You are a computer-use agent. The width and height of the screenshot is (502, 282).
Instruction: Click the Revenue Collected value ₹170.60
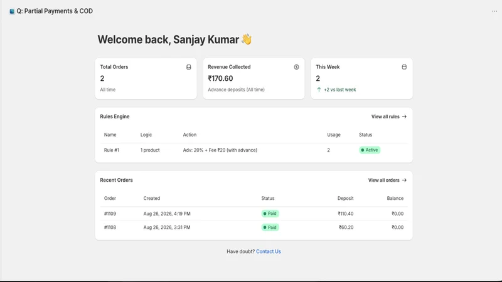(220, 78)
